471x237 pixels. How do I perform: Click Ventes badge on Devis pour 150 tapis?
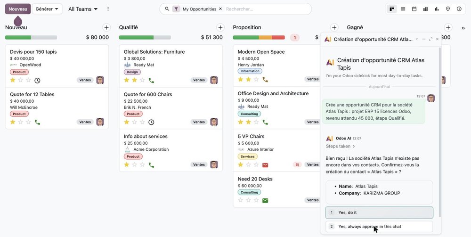[x=85, y=80]
